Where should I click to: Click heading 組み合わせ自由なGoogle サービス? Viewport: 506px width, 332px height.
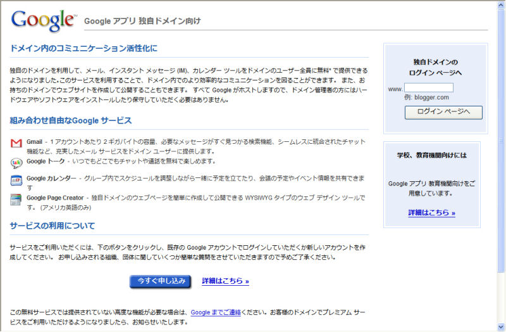[71, 120]
